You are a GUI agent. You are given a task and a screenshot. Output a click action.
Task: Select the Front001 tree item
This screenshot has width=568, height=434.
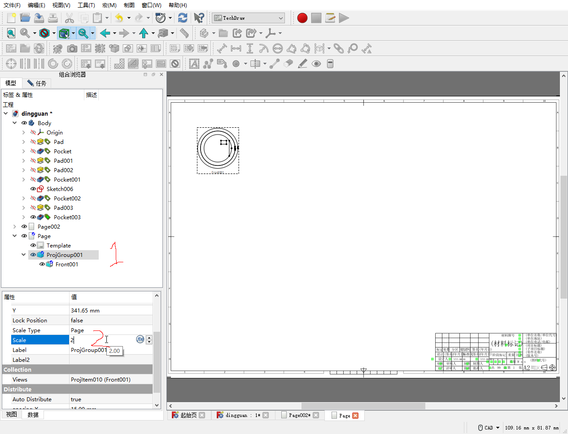pyautogui.click(x=67, y=264)
